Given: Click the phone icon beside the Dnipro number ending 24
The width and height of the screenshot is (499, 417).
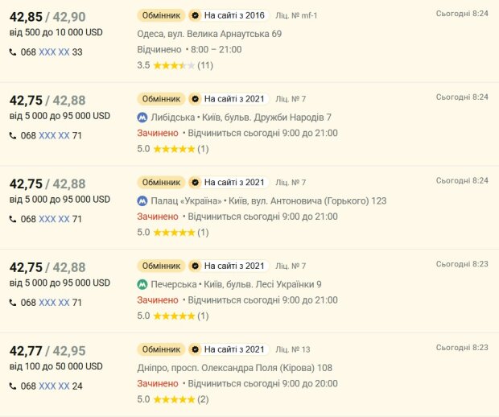Looking at the screenshot, I should [x=13, y=386].
